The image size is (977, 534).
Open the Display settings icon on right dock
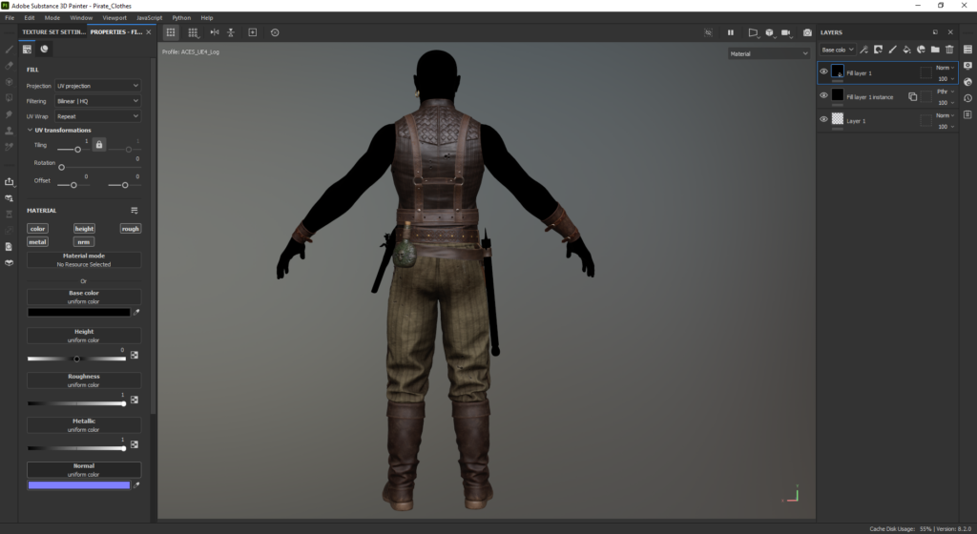[967, 66]
